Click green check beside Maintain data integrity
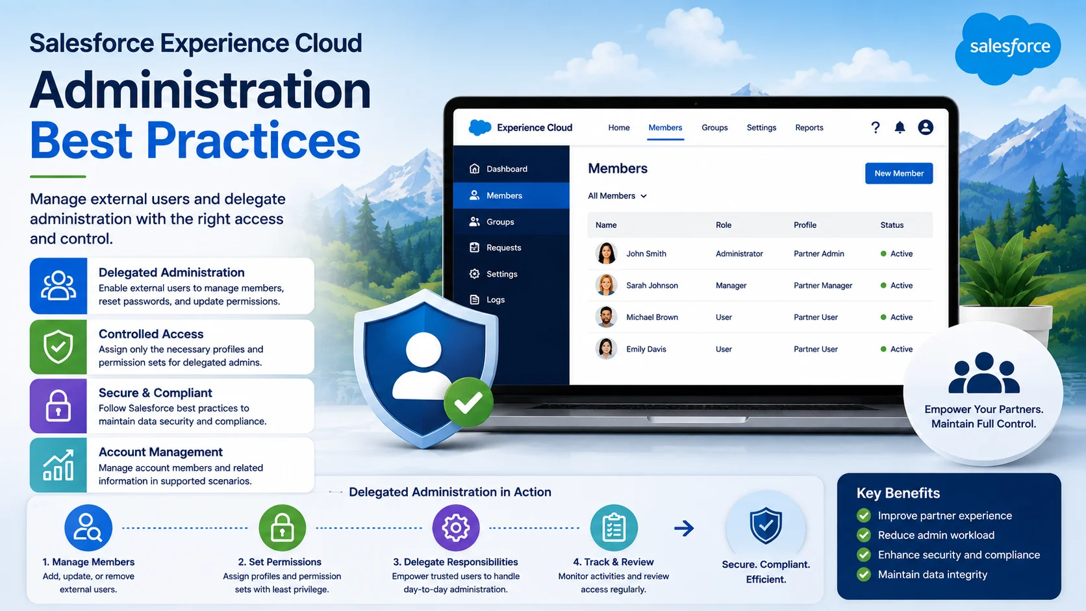1086x611 pixels. point(864,574)
